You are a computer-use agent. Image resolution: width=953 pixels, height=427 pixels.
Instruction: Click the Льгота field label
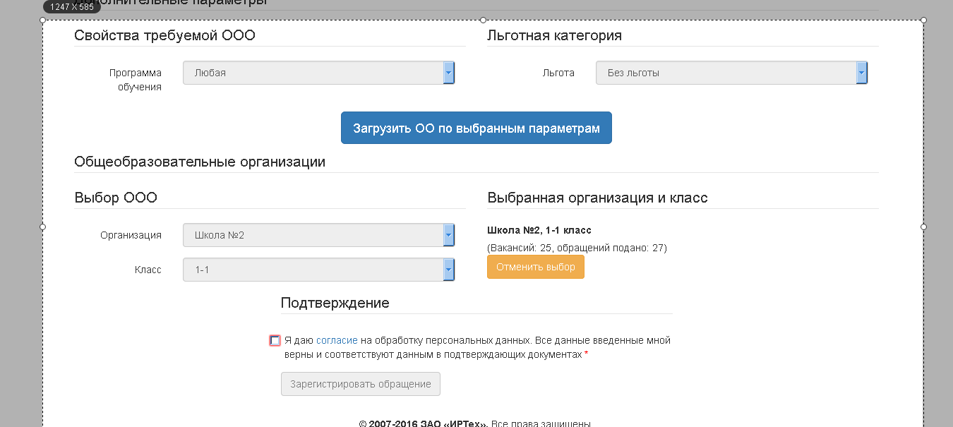pos(558,73)
